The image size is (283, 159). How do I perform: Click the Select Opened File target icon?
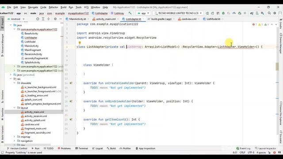tap(38, 19)
